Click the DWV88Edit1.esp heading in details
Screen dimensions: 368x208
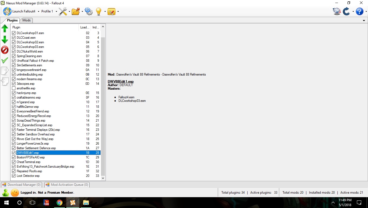[x=121, y=82]
